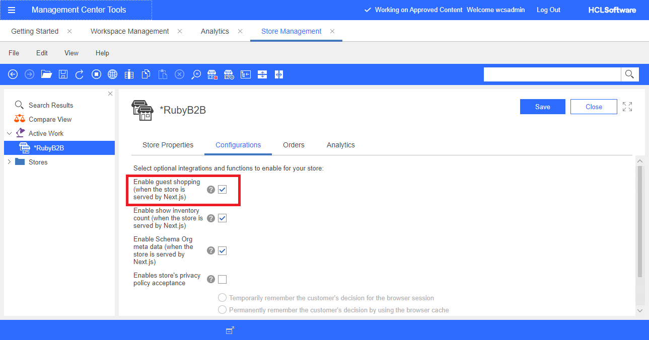Open find with the magnifier toolbar icon

click(x=196, y=74)
